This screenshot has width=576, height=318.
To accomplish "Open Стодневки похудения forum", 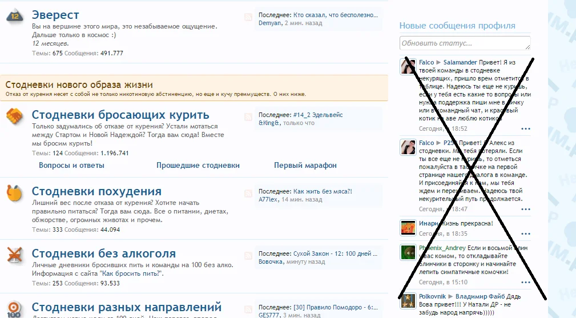I will pyautogui.click(x=96, y=191).
